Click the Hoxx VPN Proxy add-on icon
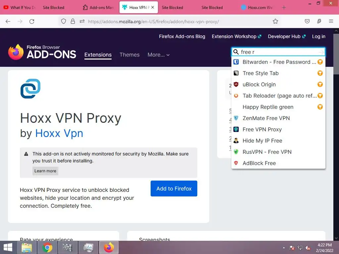The image size is (339, 254). (x=30, y=89)
